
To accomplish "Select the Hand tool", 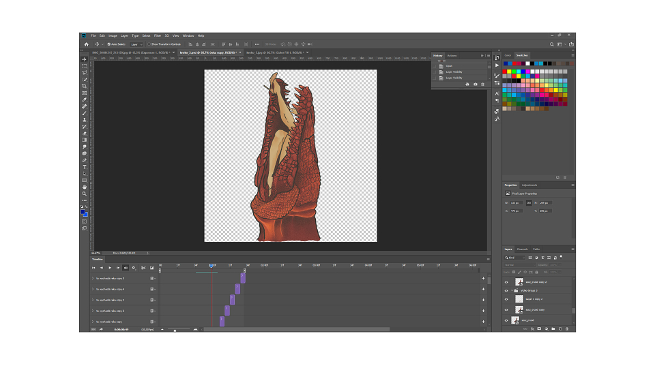I will pos(85,187).
